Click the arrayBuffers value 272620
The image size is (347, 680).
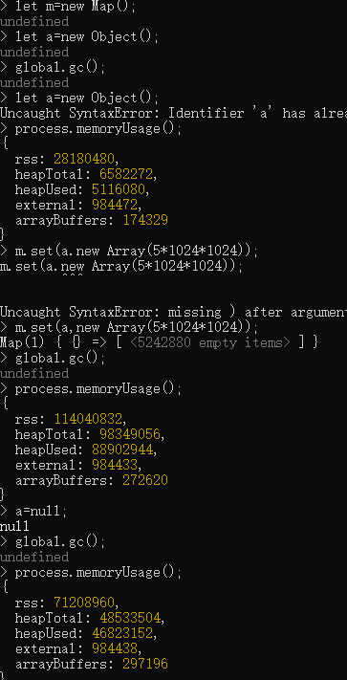coord(145,480)
